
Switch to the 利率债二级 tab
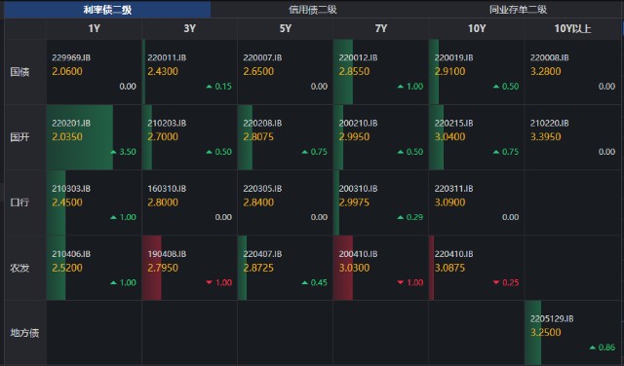tap(107, 10)
